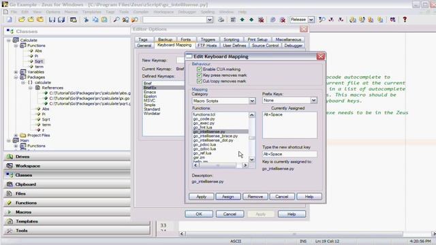The width and height of the screenshot is (436, 245).
Task: Open the Release configuration dropdown in toolbar
Action: click(311, 20)
